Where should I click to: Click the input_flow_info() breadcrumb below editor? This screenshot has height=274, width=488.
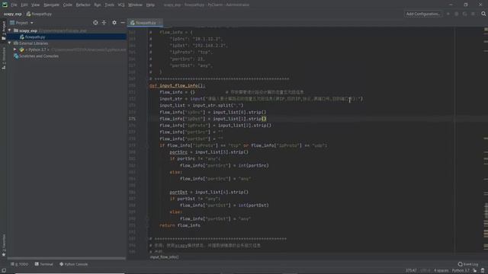(164, 257)
